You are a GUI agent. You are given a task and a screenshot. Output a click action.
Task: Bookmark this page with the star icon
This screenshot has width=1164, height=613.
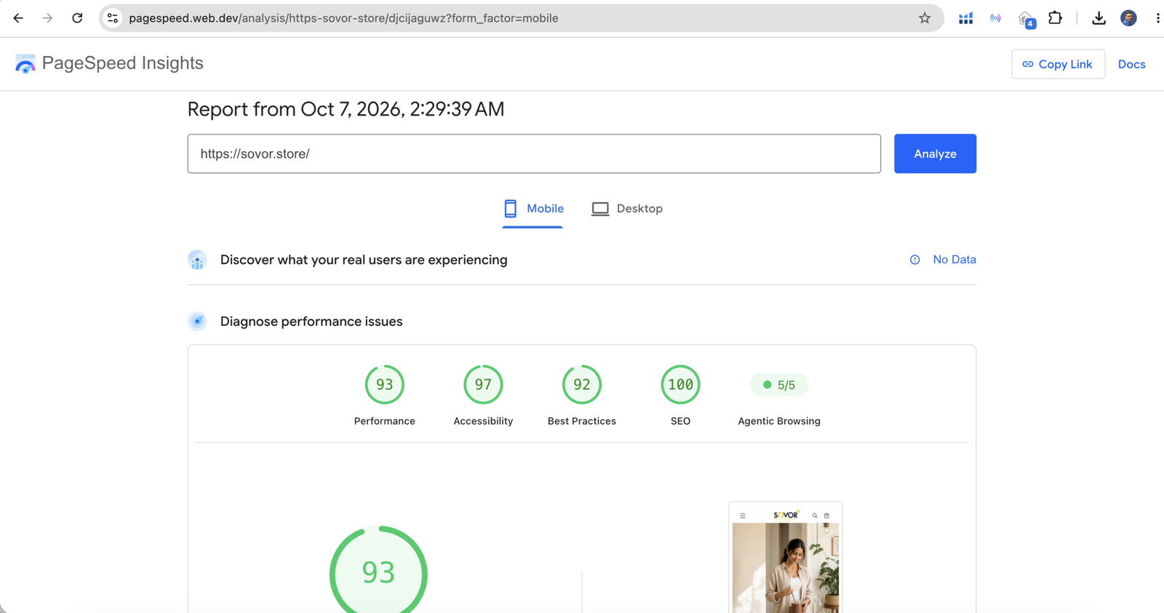pos(925,18)
